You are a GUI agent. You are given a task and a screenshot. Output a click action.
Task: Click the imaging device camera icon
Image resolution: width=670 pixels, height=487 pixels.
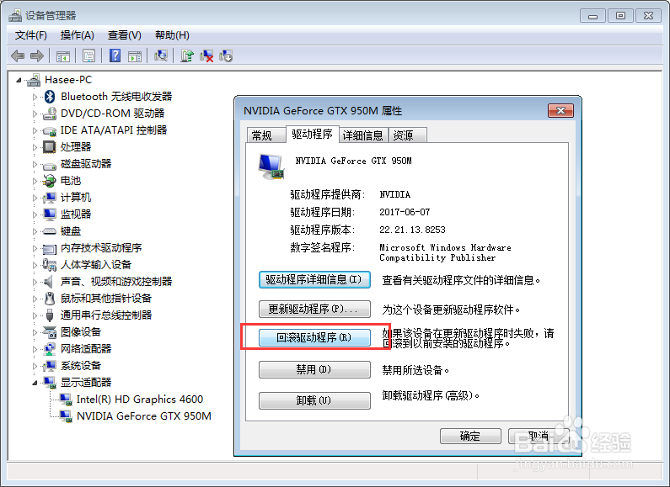[50, 332]
